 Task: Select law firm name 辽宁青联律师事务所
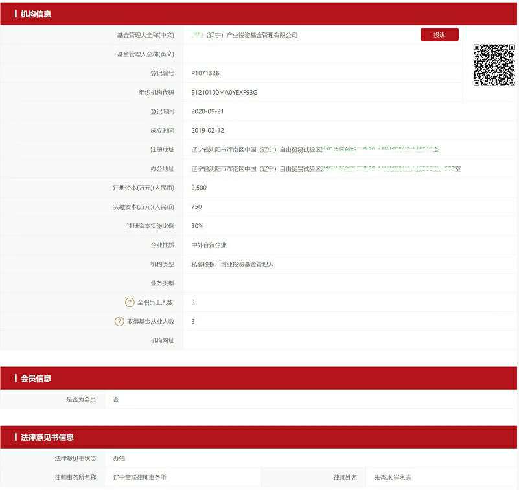139,478
